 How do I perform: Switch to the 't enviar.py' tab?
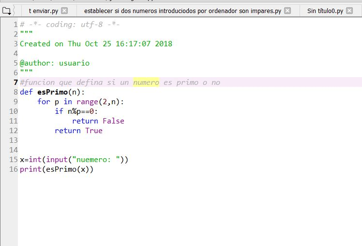pos(43,11)
